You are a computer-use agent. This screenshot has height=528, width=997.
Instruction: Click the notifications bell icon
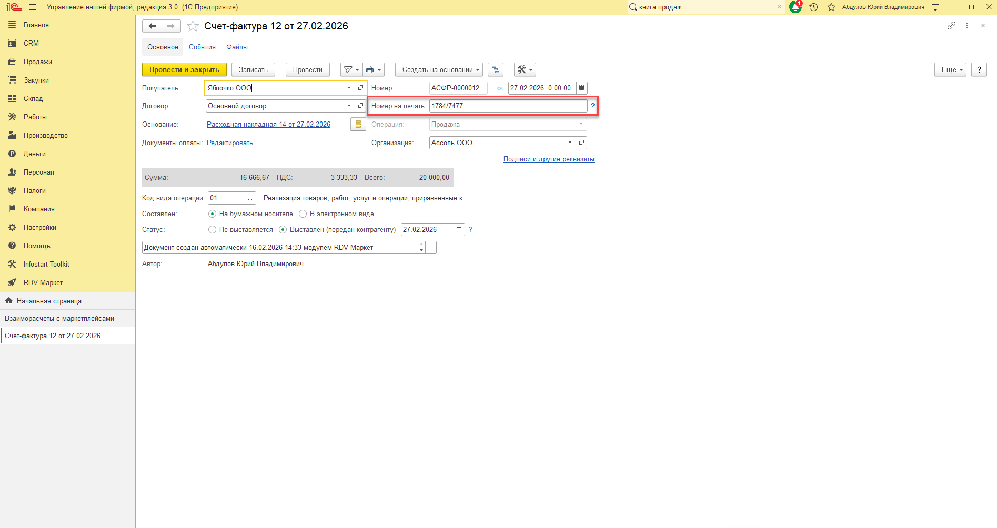[795, 7]
